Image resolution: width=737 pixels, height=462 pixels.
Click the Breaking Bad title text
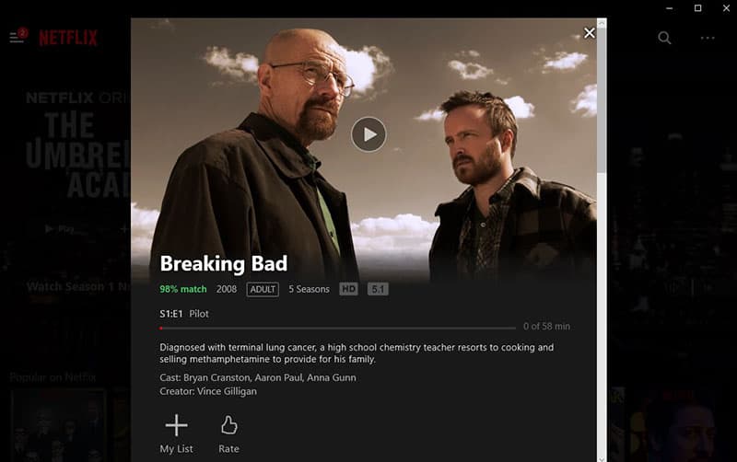[x=223, y=263]
